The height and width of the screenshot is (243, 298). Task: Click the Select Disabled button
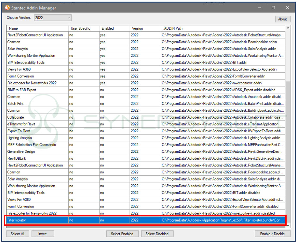click(157, 234)
